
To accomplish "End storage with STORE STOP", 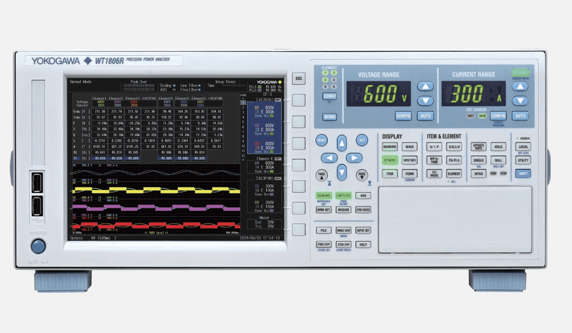I will [x=343, y=244].
